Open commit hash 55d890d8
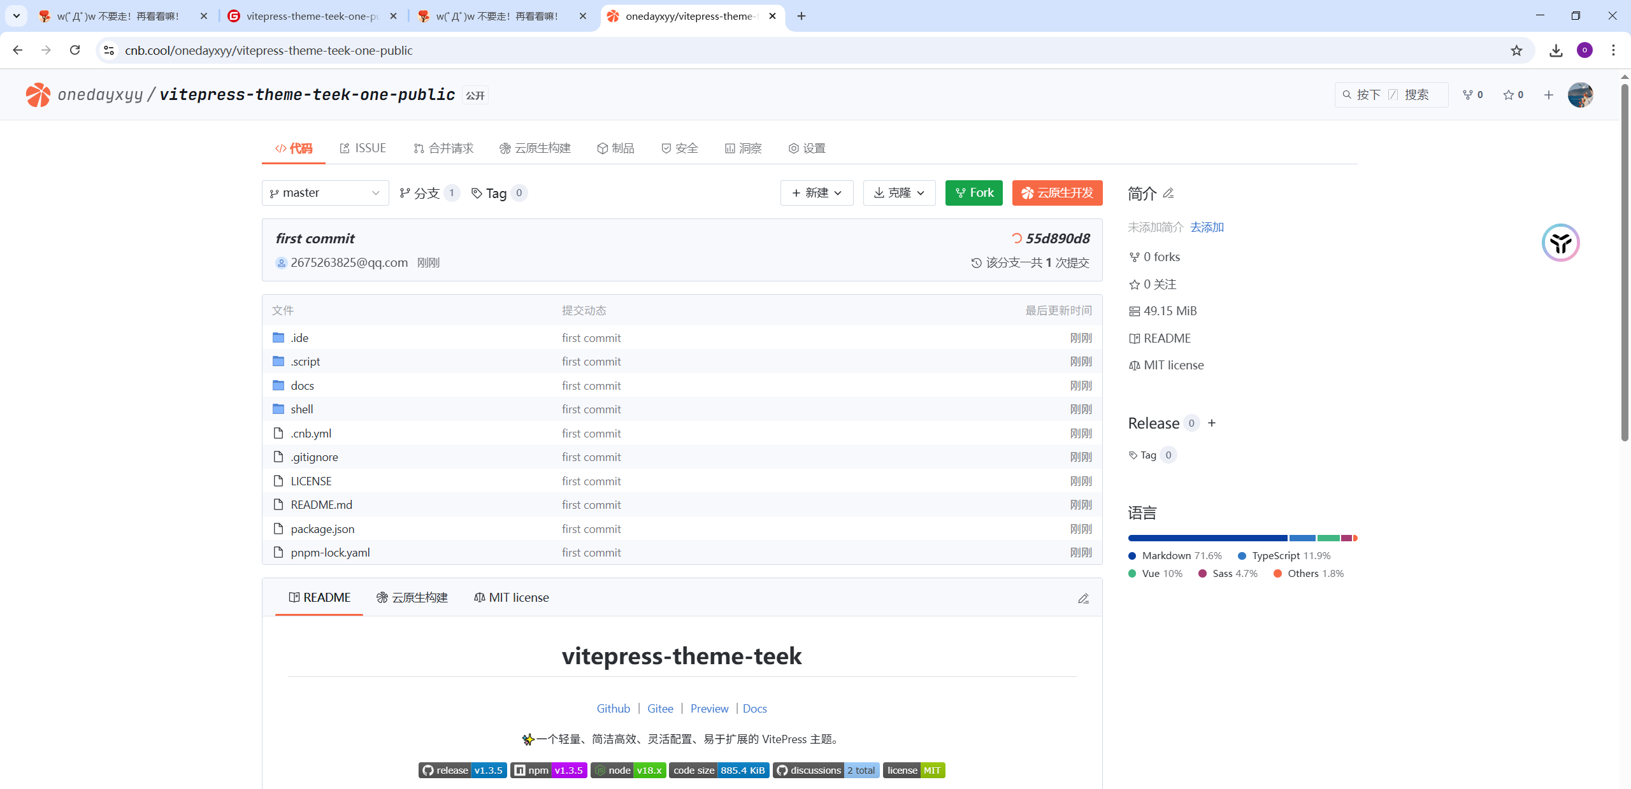1631x789 pixels. (x=1058, y=238)
